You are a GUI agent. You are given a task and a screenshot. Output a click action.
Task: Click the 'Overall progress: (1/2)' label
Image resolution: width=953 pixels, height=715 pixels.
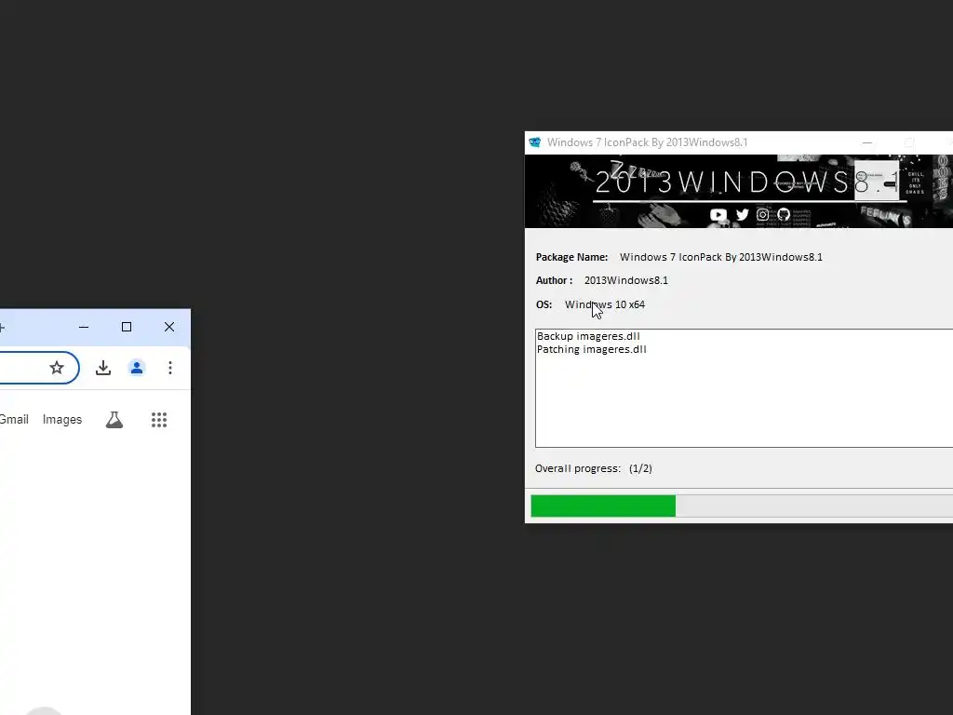click(x=593, y=469)
